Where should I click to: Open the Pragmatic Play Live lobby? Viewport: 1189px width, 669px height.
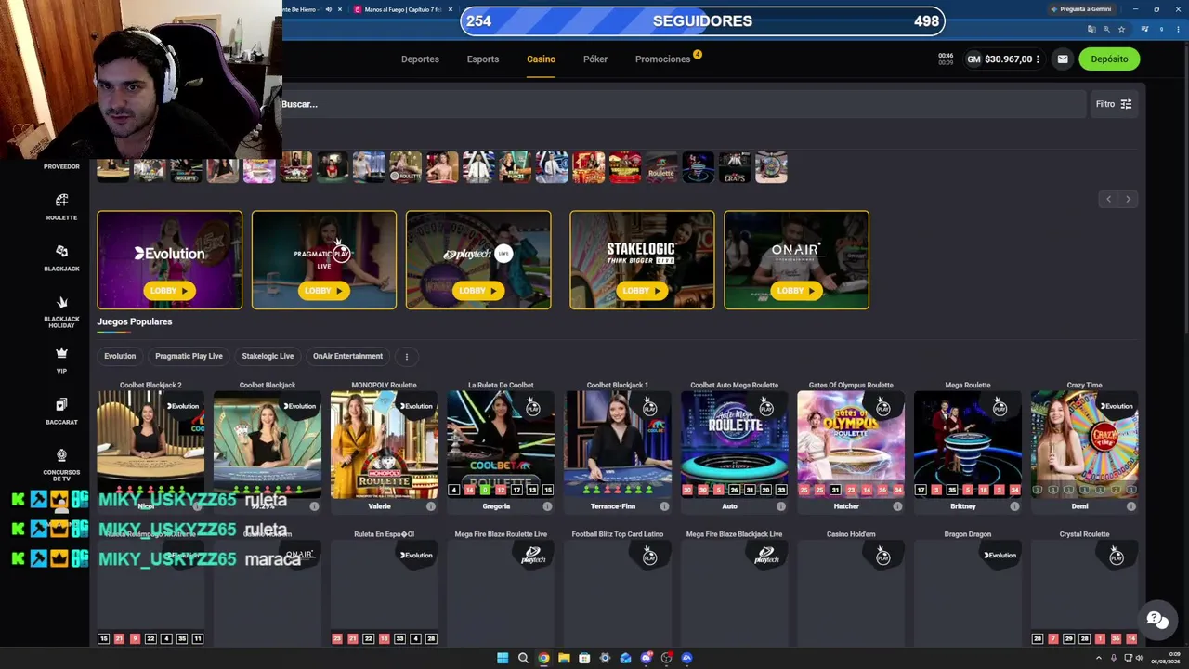click(x=323, y=291)
